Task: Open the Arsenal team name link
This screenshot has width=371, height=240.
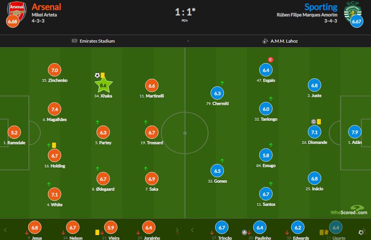Action: [46, 7]
